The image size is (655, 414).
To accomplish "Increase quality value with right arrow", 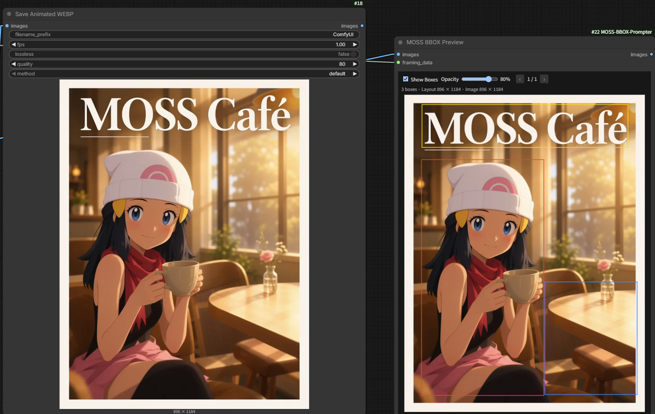I will coord(355,64).
